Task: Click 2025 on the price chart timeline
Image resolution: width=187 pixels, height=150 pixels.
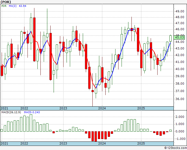Action: [141, 108]
